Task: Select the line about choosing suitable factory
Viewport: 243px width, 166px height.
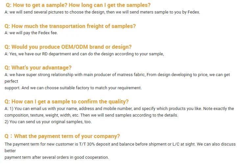Action: pyautogui.click(x=73, y=88)
